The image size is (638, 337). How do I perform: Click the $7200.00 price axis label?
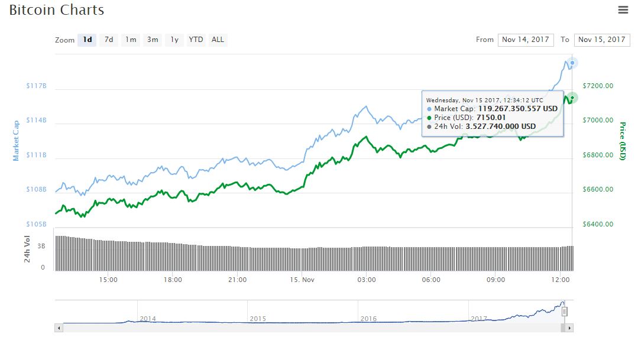coord(598,86)
